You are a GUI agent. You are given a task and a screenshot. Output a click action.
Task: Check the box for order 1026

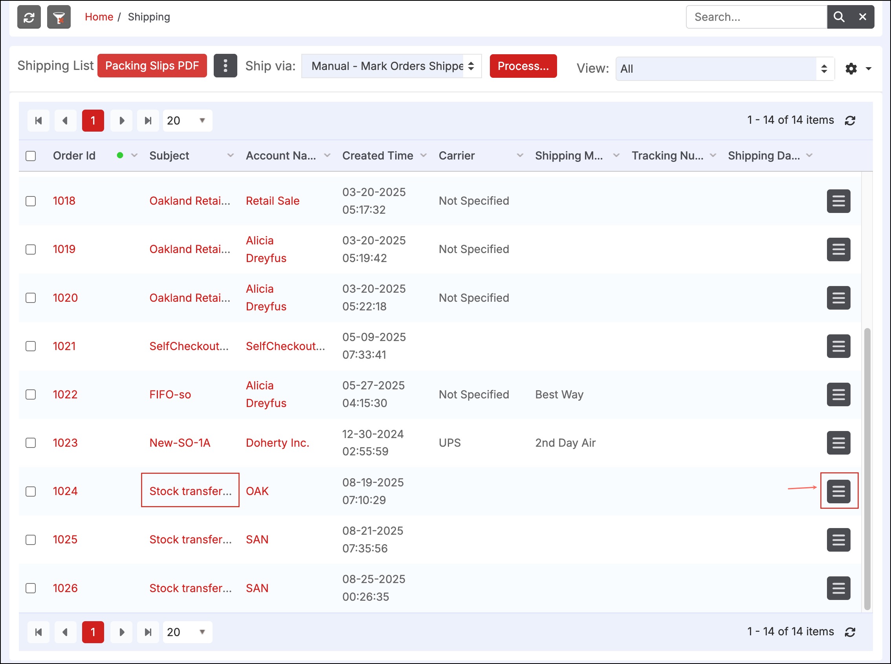tap(31, 588)
